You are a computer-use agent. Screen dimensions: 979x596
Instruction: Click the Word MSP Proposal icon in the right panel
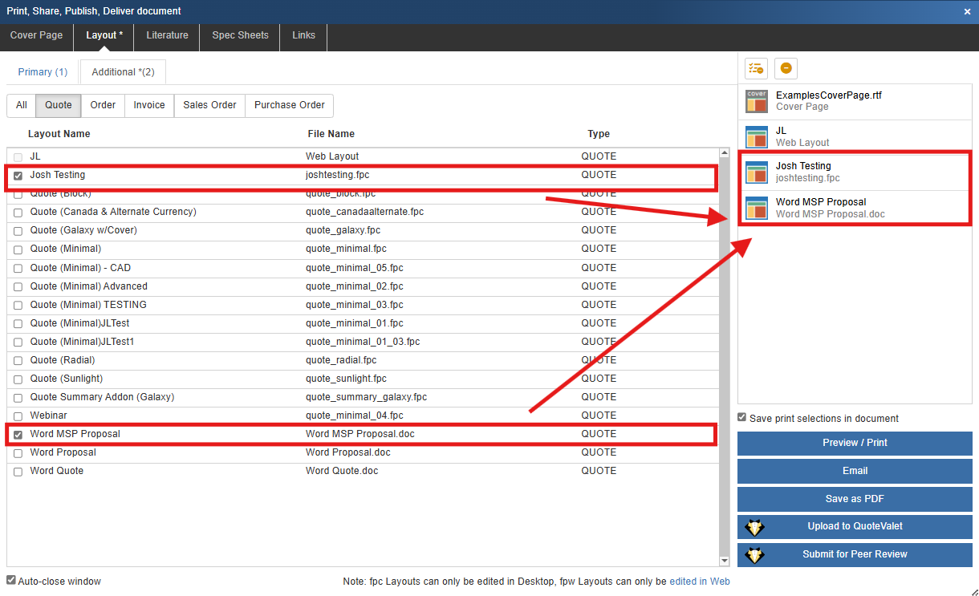tap(757, 209)
